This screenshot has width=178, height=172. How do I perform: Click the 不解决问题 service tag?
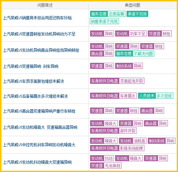[143, 54]
